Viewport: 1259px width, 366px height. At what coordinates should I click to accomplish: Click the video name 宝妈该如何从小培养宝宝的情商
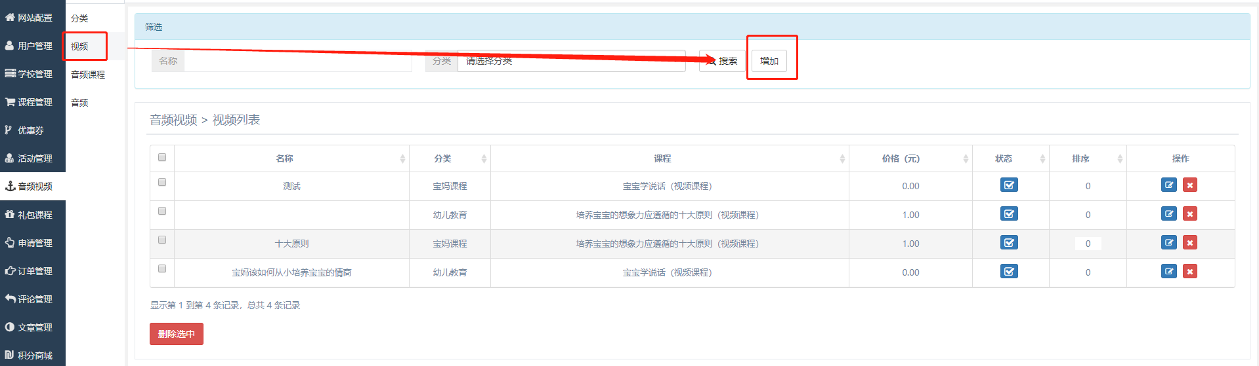click(x=291, y=272)
